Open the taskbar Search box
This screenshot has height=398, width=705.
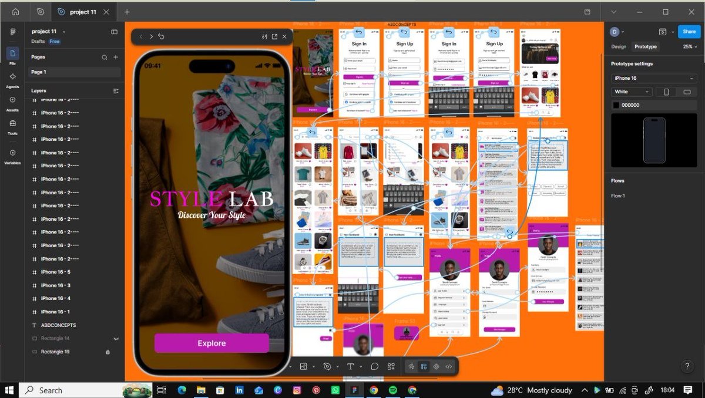coord(86,390)
